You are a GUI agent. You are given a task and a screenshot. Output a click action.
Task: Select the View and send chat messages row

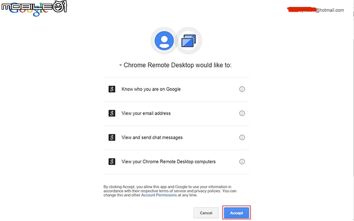click(x=176, y=138)
